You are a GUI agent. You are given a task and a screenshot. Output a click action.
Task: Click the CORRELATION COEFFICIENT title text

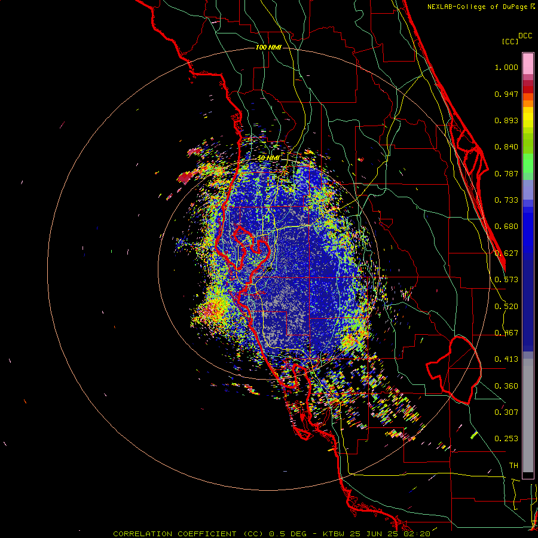pos(175,534)
